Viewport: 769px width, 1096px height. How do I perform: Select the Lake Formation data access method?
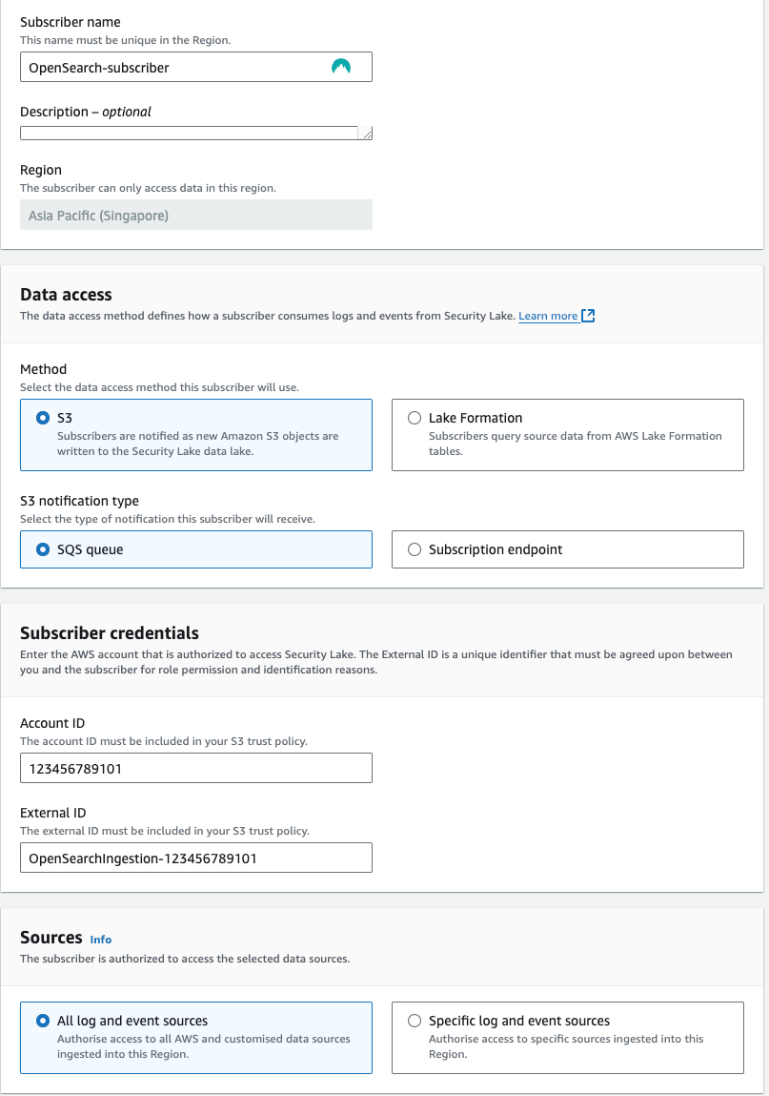point(415,417)
